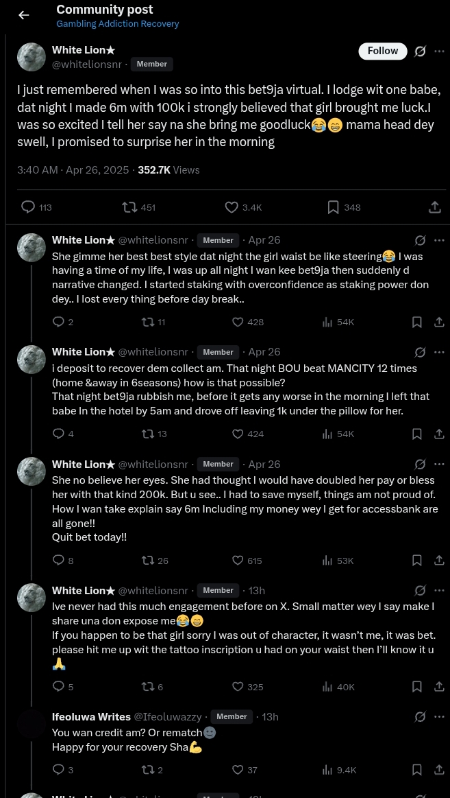
Task: Go back using the left arrow
Action: [24, 15]
